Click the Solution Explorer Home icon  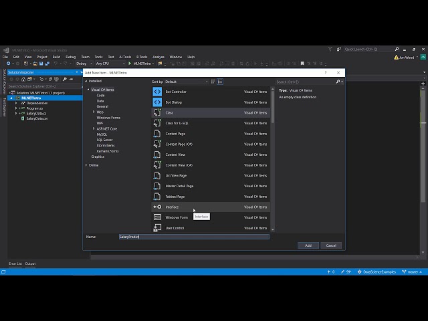point(23,79)
